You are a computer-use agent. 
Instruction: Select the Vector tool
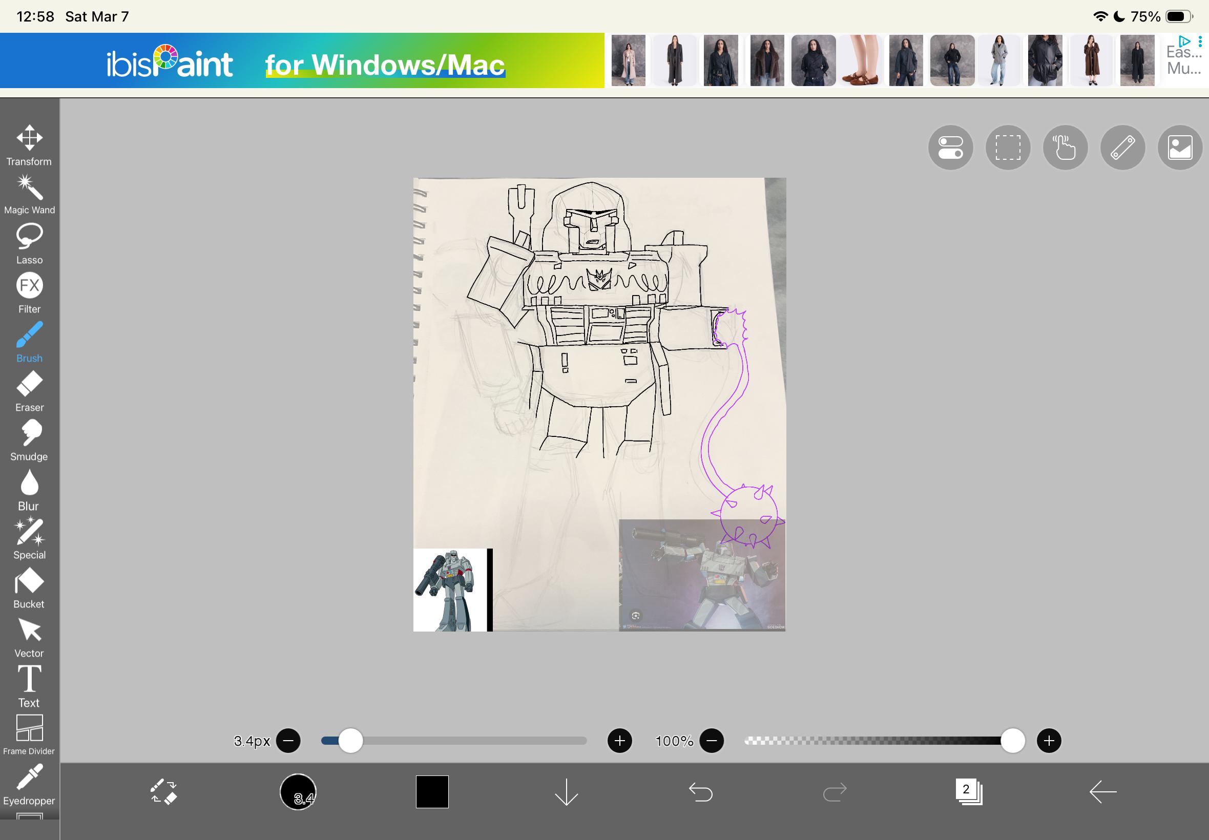click(x=30, y=637)
